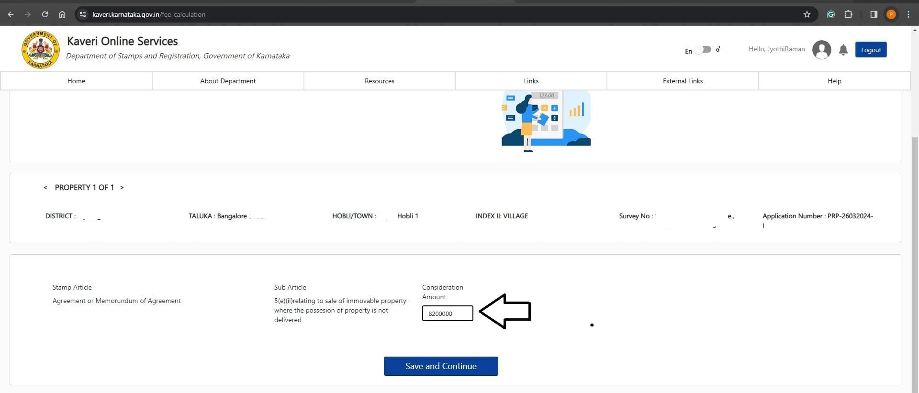Viewport: 919px width, 393px height.
Task: Click the Save and Continue button
Action: [x=441, y=366]
